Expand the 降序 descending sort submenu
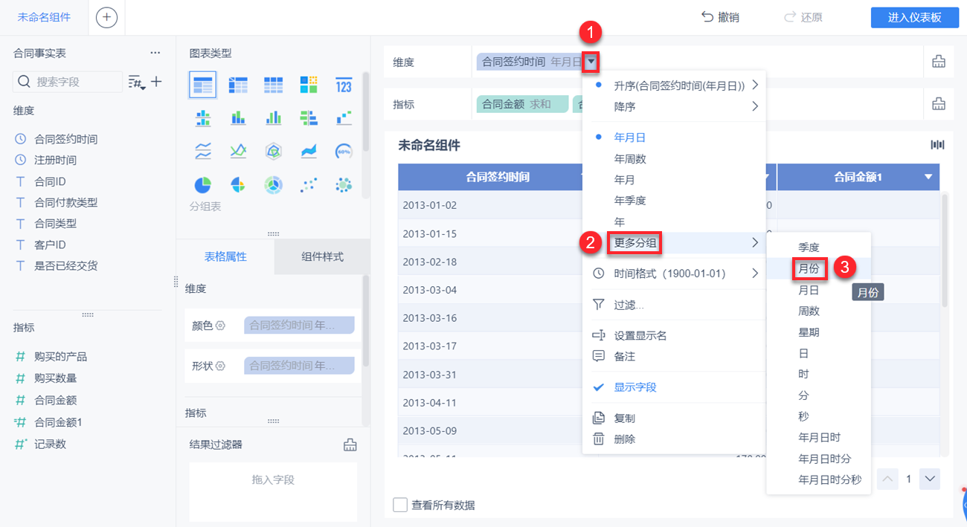This screenshot has height=527, width=967. pyautogui.click(x=673, y=107)
